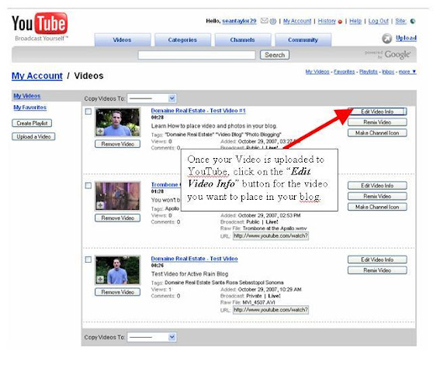Check the box for Domaine Real Estate - Test Video
This screenshot has height=368, width=447.
coord(88,260)
